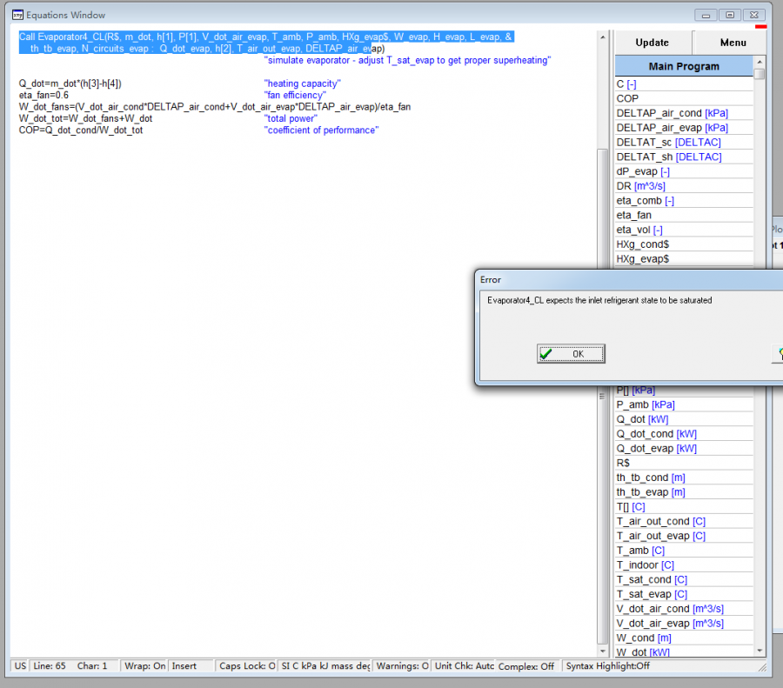Click scroll-down arrow of the variable list
Image resolution: width=783 pixels, height=688 pixels.
760,650
